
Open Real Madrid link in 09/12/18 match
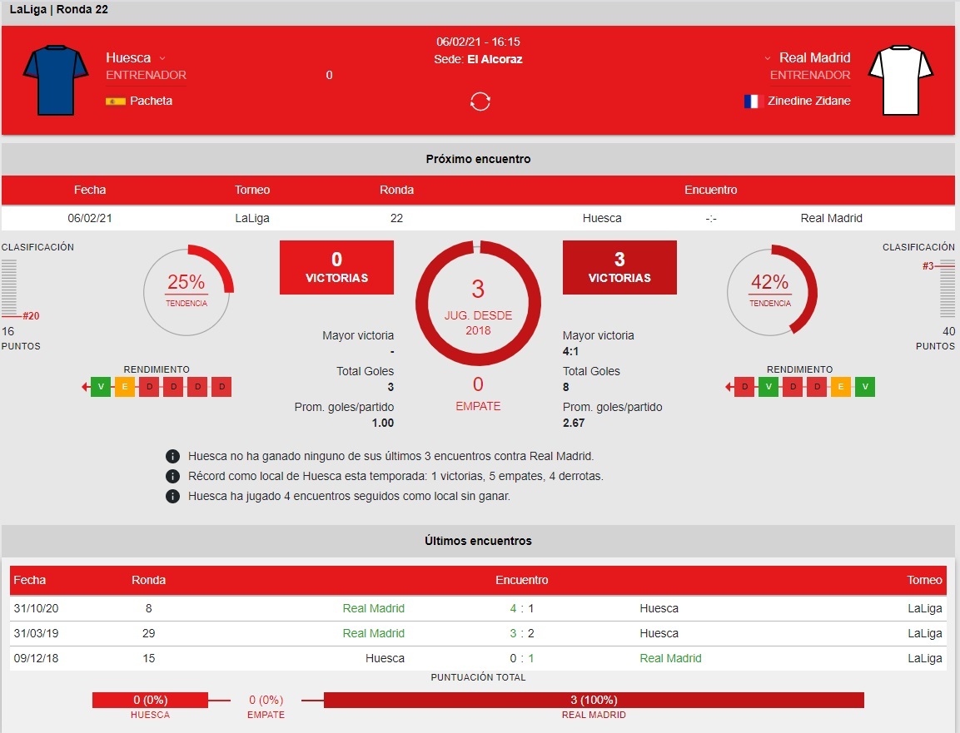click(670, 658)
